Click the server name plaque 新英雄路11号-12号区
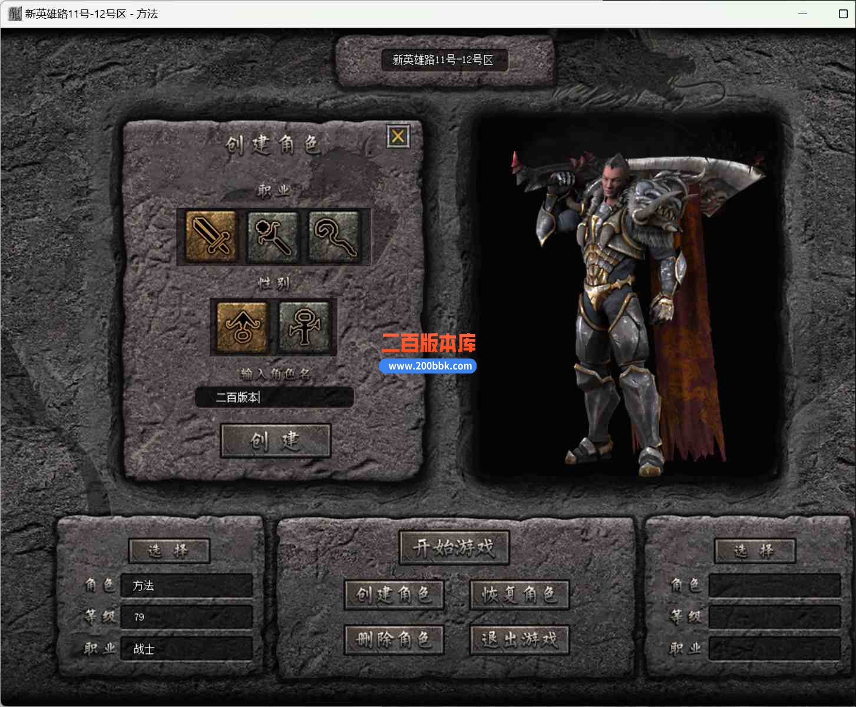856x707 pixels. point(445,60)
